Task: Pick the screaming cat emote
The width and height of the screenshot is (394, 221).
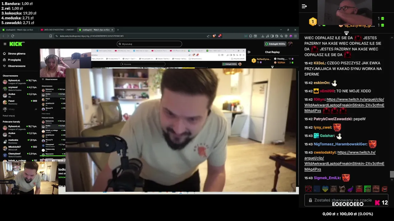Action: pyautogui.click(x=342, y=189)
